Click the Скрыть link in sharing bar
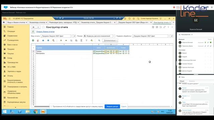 tap(124, 107)
